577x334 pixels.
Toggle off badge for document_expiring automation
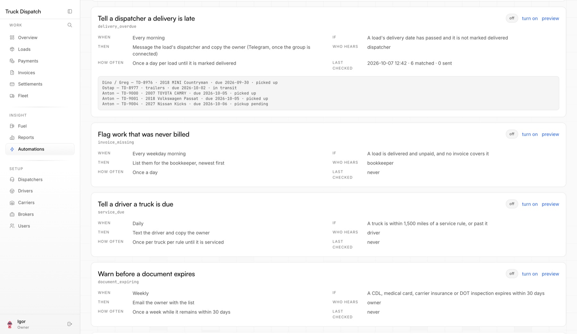(x=512, y=274)
